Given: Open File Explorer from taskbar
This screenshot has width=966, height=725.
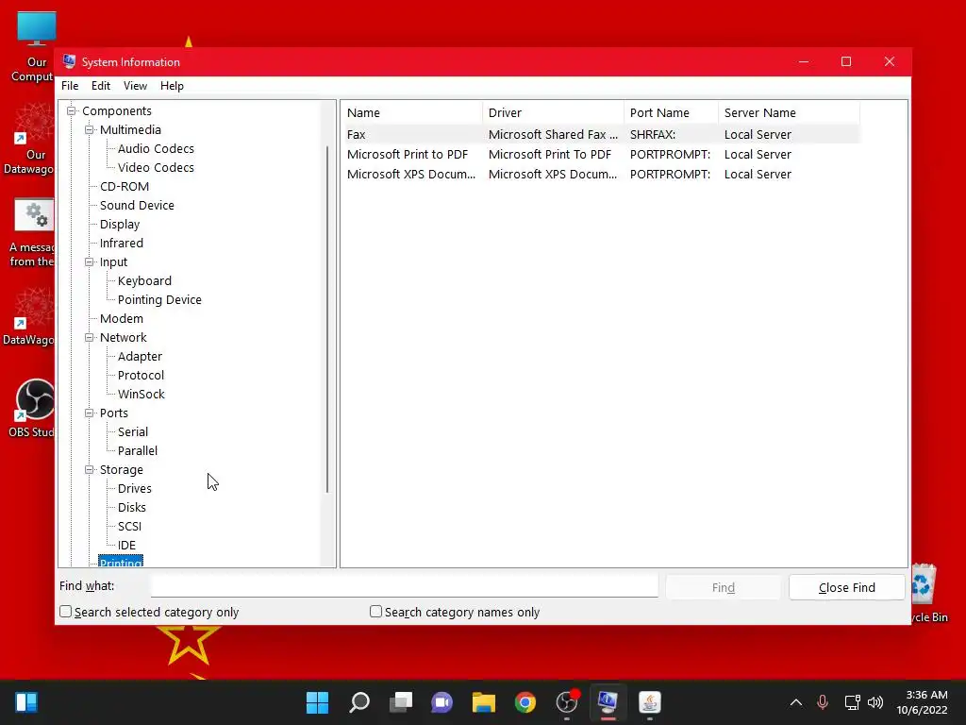Looking at the screenshot, I should pos(484,702).
